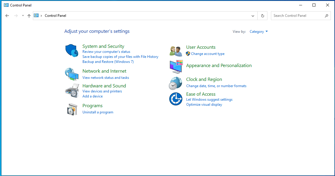Open the Programs disc box icon
Viewport: 335px width, 176px height.
click(x=72, y=109)
